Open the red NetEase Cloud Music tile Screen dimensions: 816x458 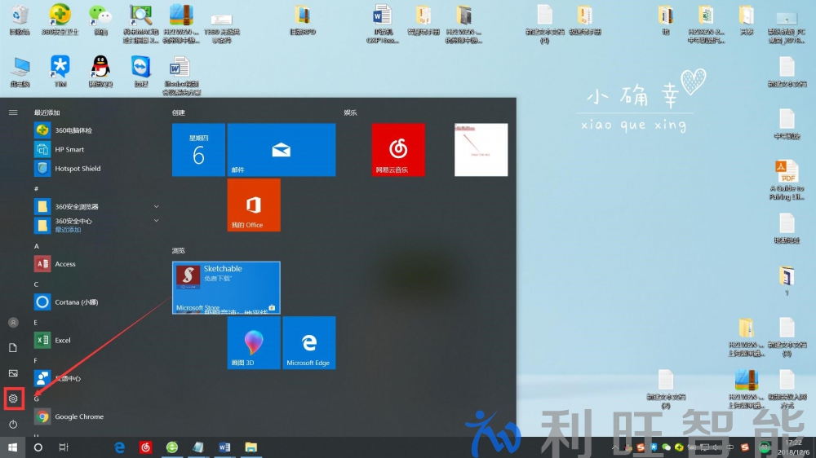tap(398, 150)
